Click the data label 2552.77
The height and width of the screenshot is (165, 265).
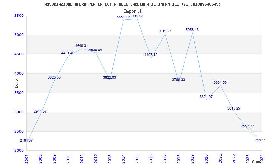[247, 126]
